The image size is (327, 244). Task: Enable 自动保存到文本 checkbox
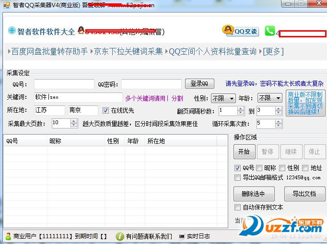point(237,207)
